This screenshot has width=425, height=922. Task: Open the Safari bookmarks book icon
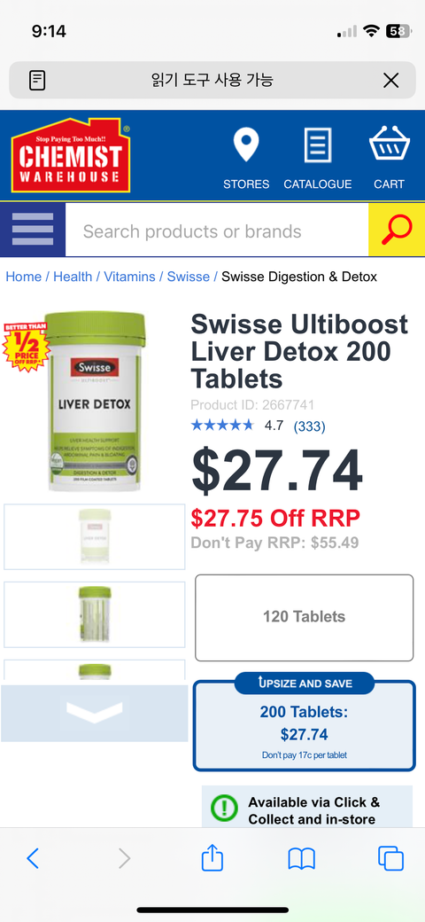[x=302, y=859]
